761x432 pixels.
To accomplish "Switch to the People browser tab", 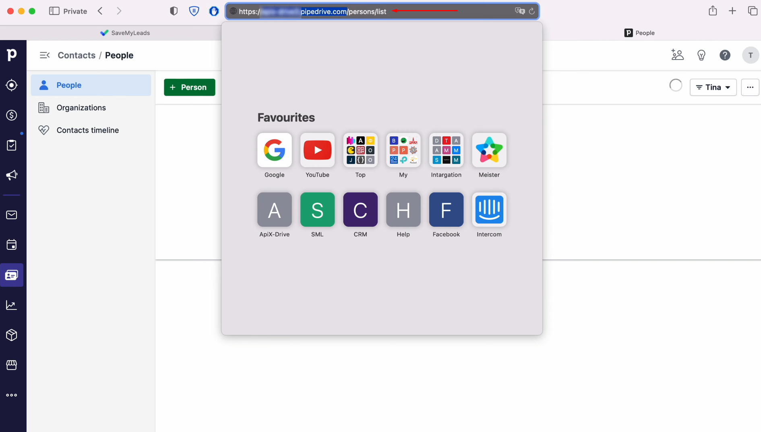I will point(639,33).
